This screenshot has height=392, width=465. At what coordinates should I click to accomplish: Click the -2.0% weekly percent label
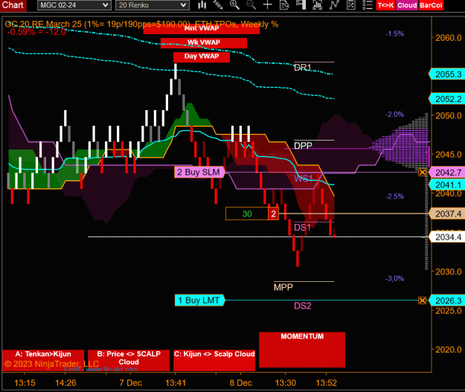coord(395,115)
